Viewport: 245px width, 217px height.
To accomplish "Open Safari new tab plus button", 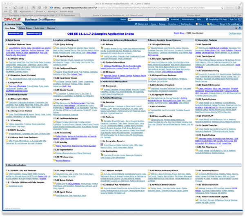I will tap(234, 15).
